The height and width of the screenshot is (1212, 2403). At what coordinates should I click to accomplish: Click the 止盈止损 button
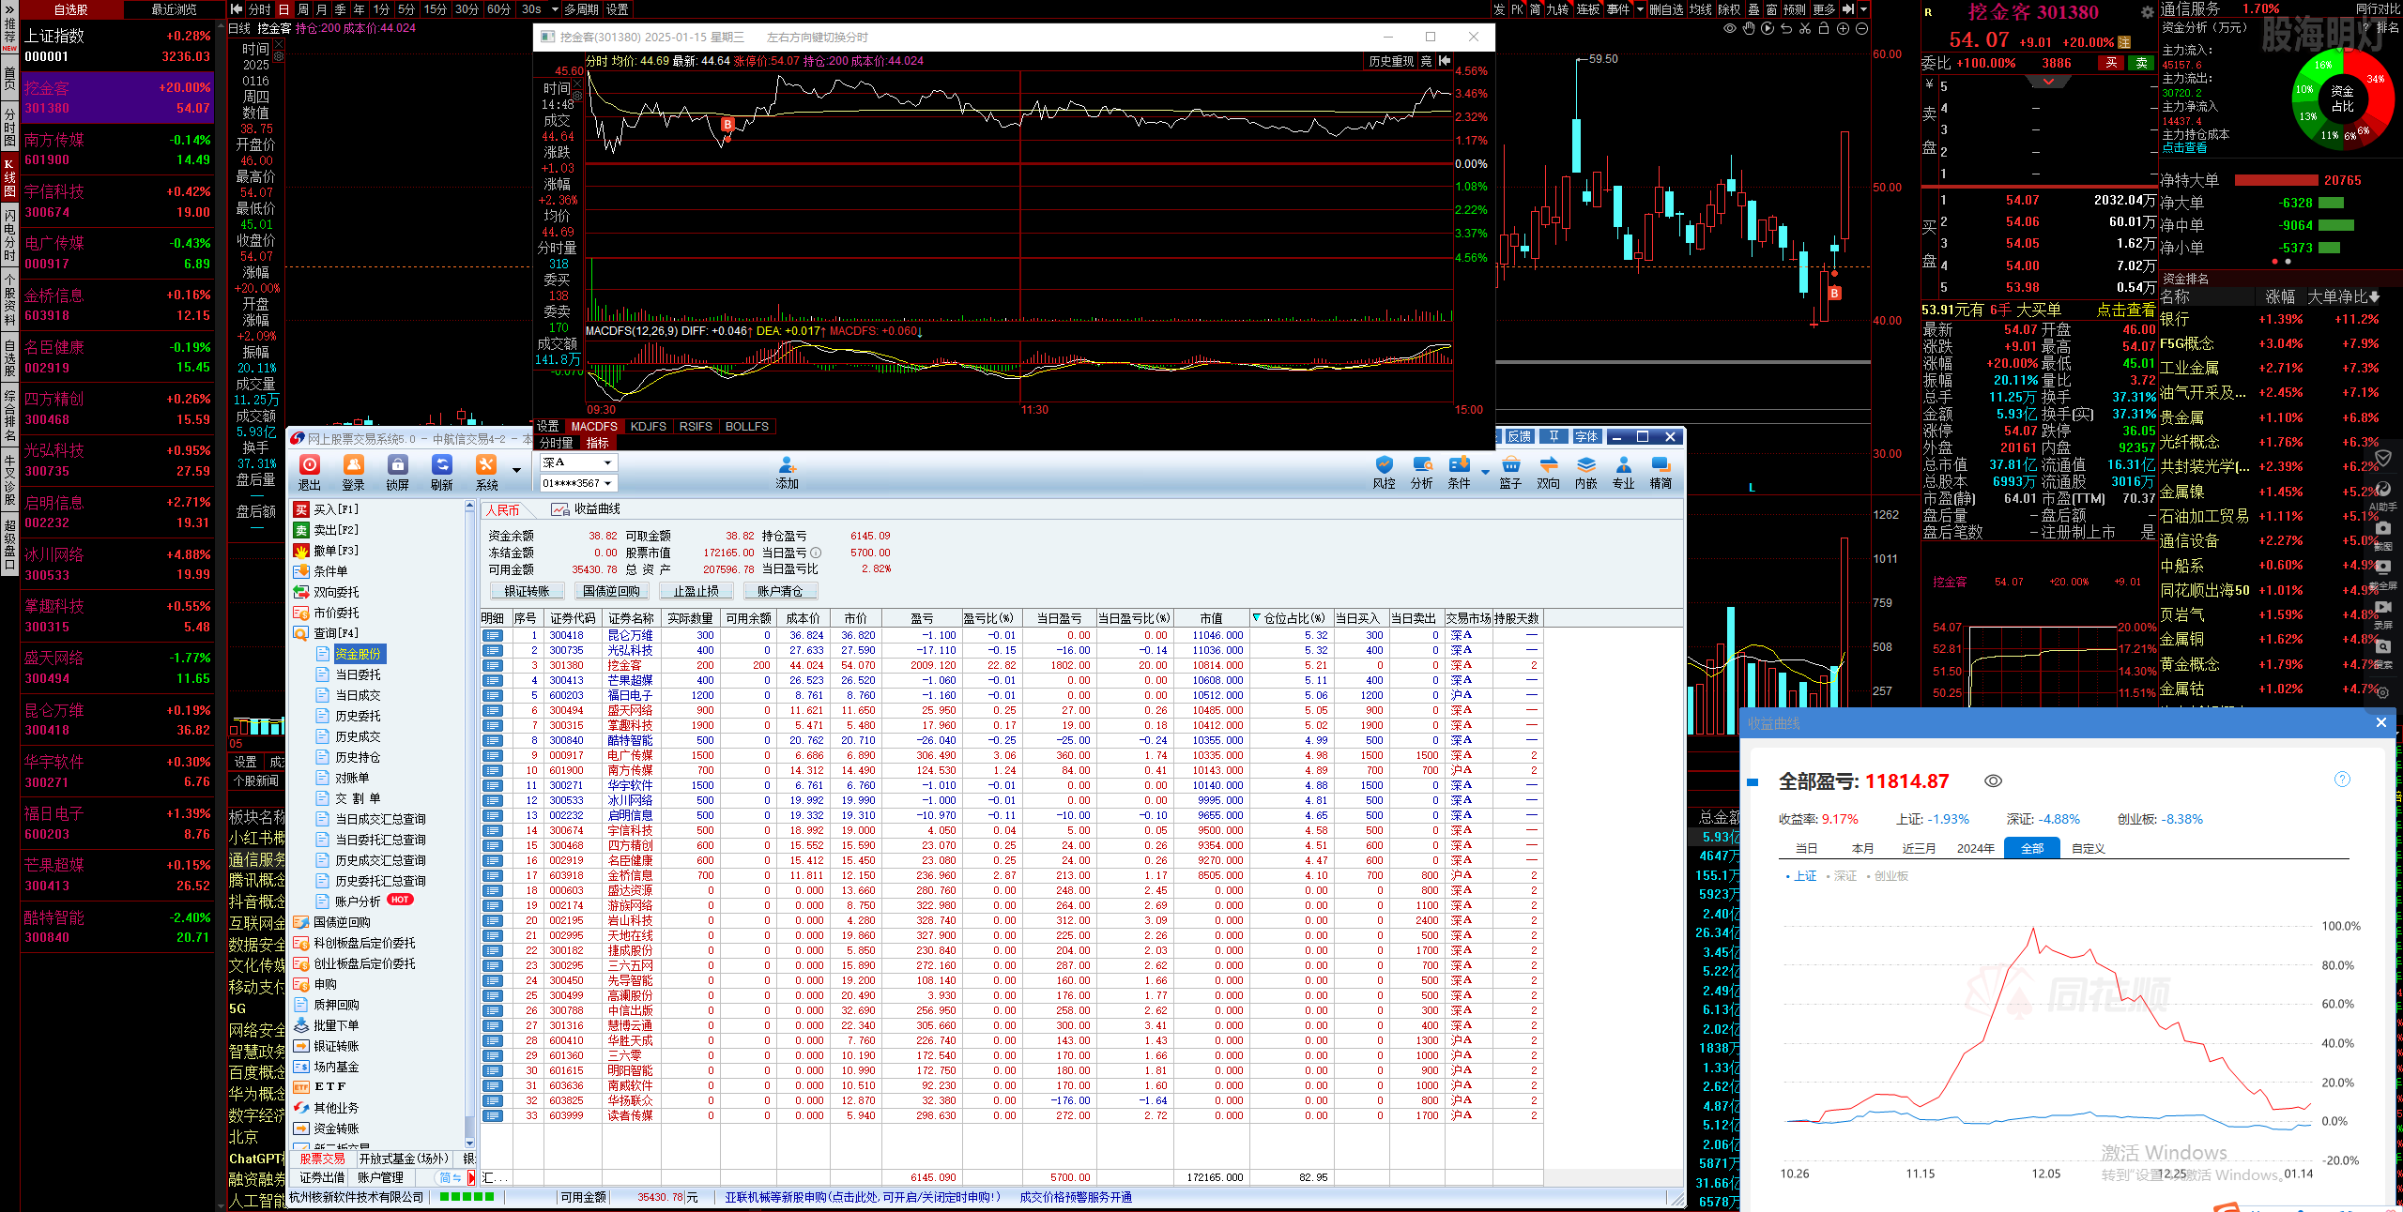[x=696, y=591]
